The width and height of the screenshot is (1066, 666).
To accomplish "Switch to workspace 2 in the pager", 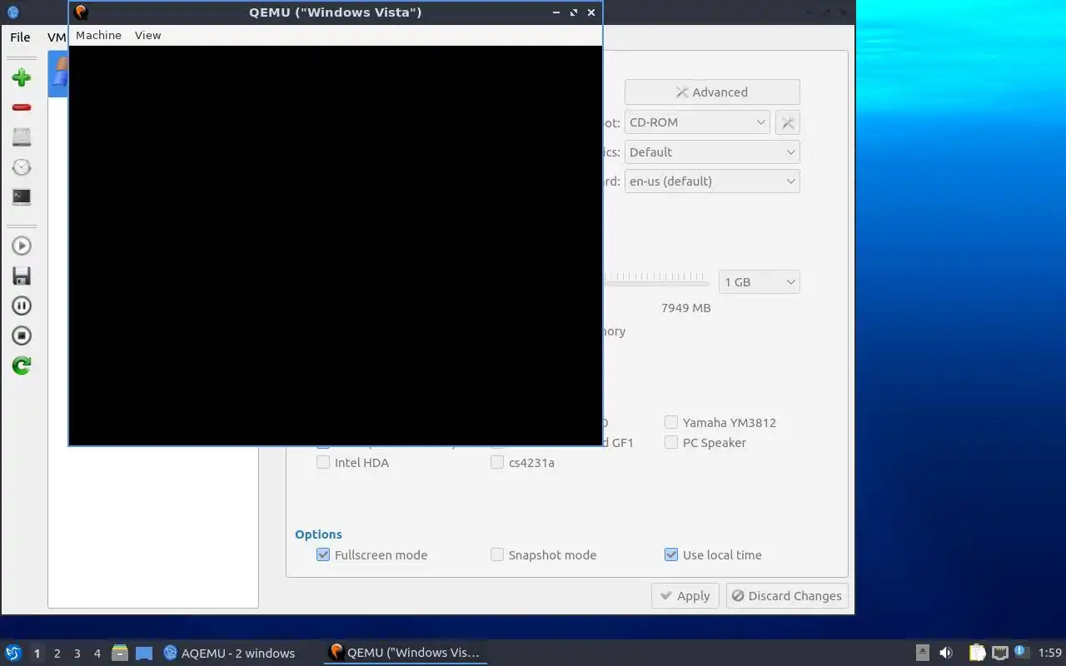I will (57, 654).
